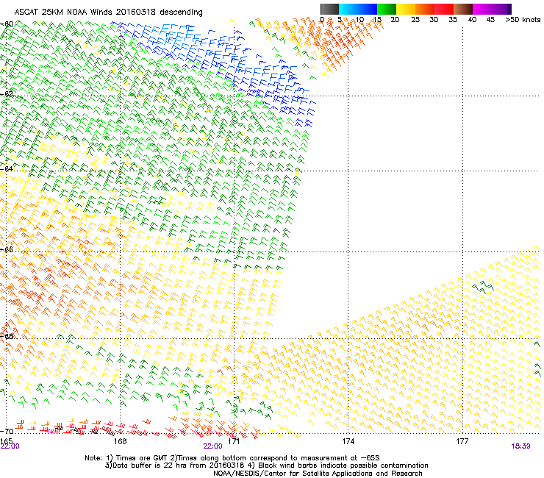Click the ">50 knots" legend label
Viewport: 544px width, 478px height.
523,20
